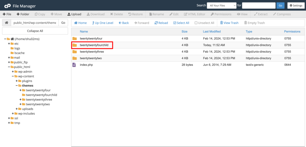Select twentytwentythree folder in file list
Image resolution: width=306 pixels, height=147 pixels.
92,52
